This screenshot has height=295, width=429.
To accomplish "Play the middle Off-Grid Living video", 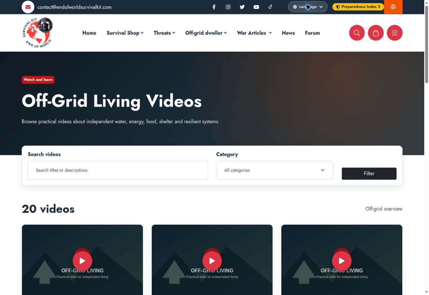I will [212, 261].
